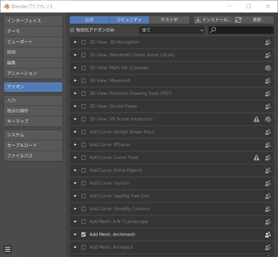This screenshot has width=278, height=257.
Task: Enable BlenderKit Online Asset Library checkbox
Action: click(x=83, y=55)
